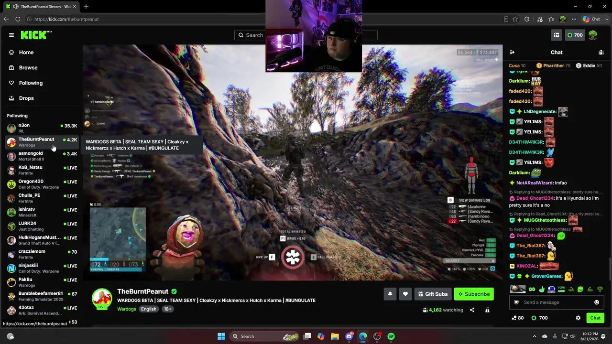Image resolution: width=612 pixels, height=344 pixels.
Task: Click the 18+ tag under stream title
Action: click(x=168, y=309)
